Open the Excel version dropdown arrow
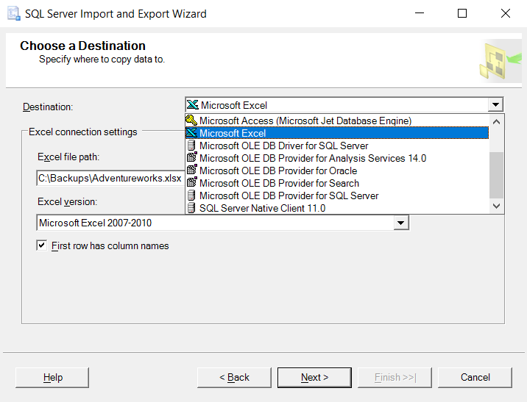Image resolution: width=527 pixels, height=402 pixels. [400, 223]
